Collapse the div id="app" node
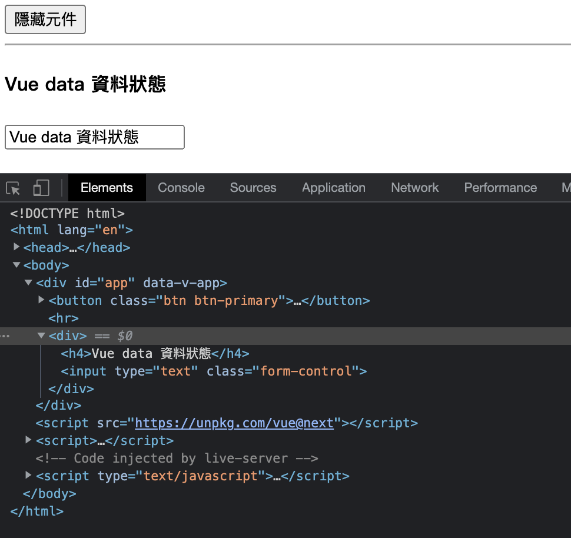Viewport: 571px width, 538px height. (28, 283)
